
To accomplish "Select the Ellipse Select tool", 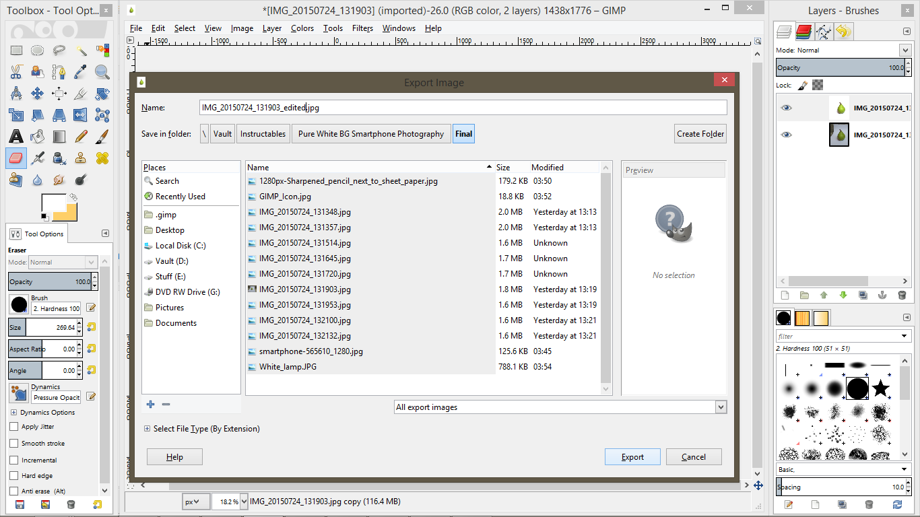I will pyautogui.click(x=38, y=50).
